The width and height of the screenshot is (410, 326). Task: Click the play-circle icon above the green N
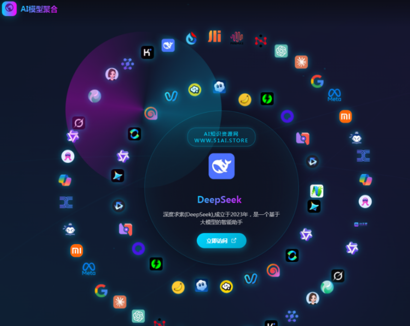click(x=313, y=161)
